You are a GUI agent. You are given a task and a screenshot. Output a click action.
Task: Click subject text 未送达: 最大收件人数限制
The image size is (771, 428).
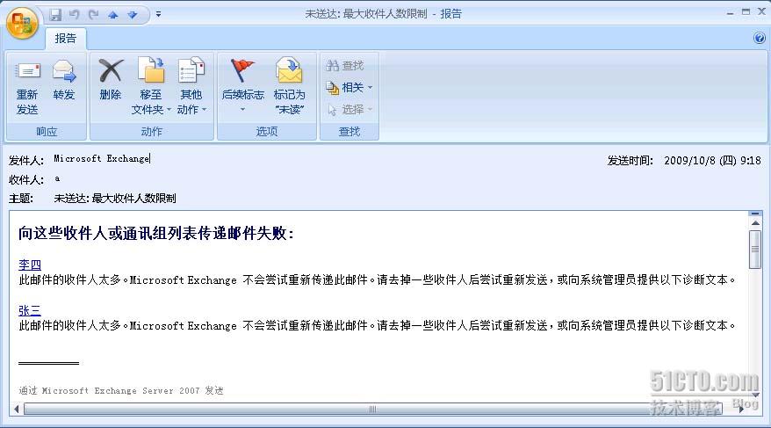point(114,199)
